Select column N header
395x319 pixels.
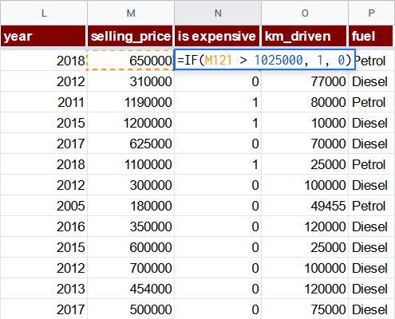[218, 13]
